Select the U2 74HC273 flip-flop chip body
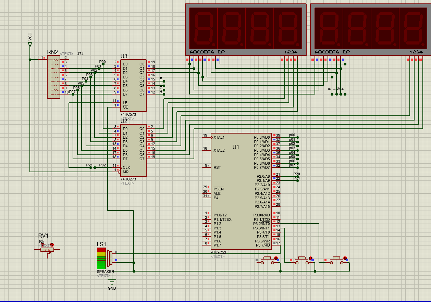The height and width of the screenshot is (302, 431). click(133, 150)
